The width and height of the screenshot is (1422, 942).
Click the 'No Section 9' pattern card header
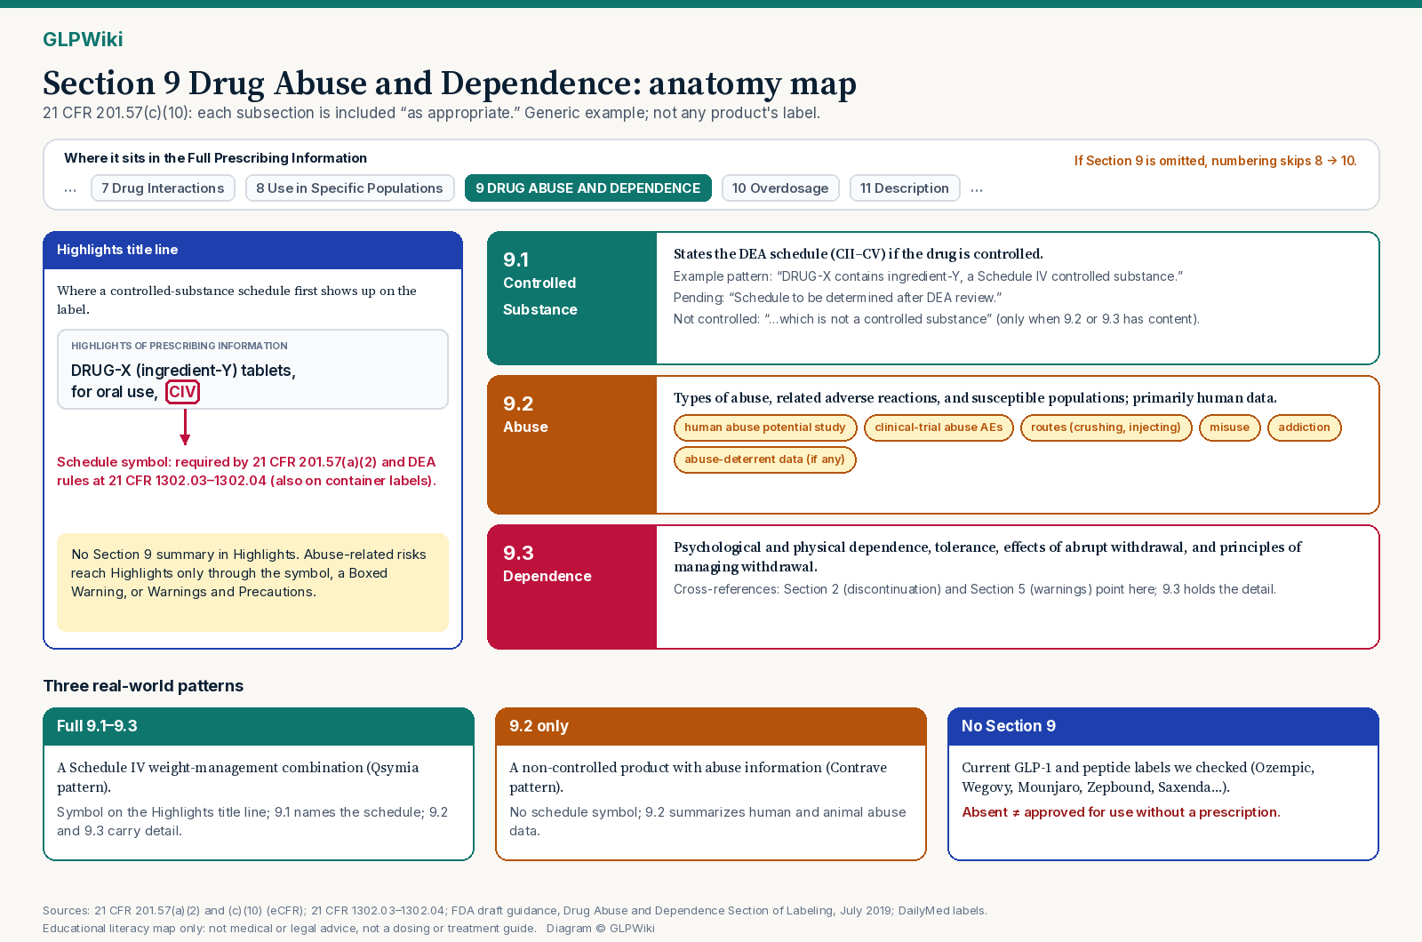coord(1162,727)
